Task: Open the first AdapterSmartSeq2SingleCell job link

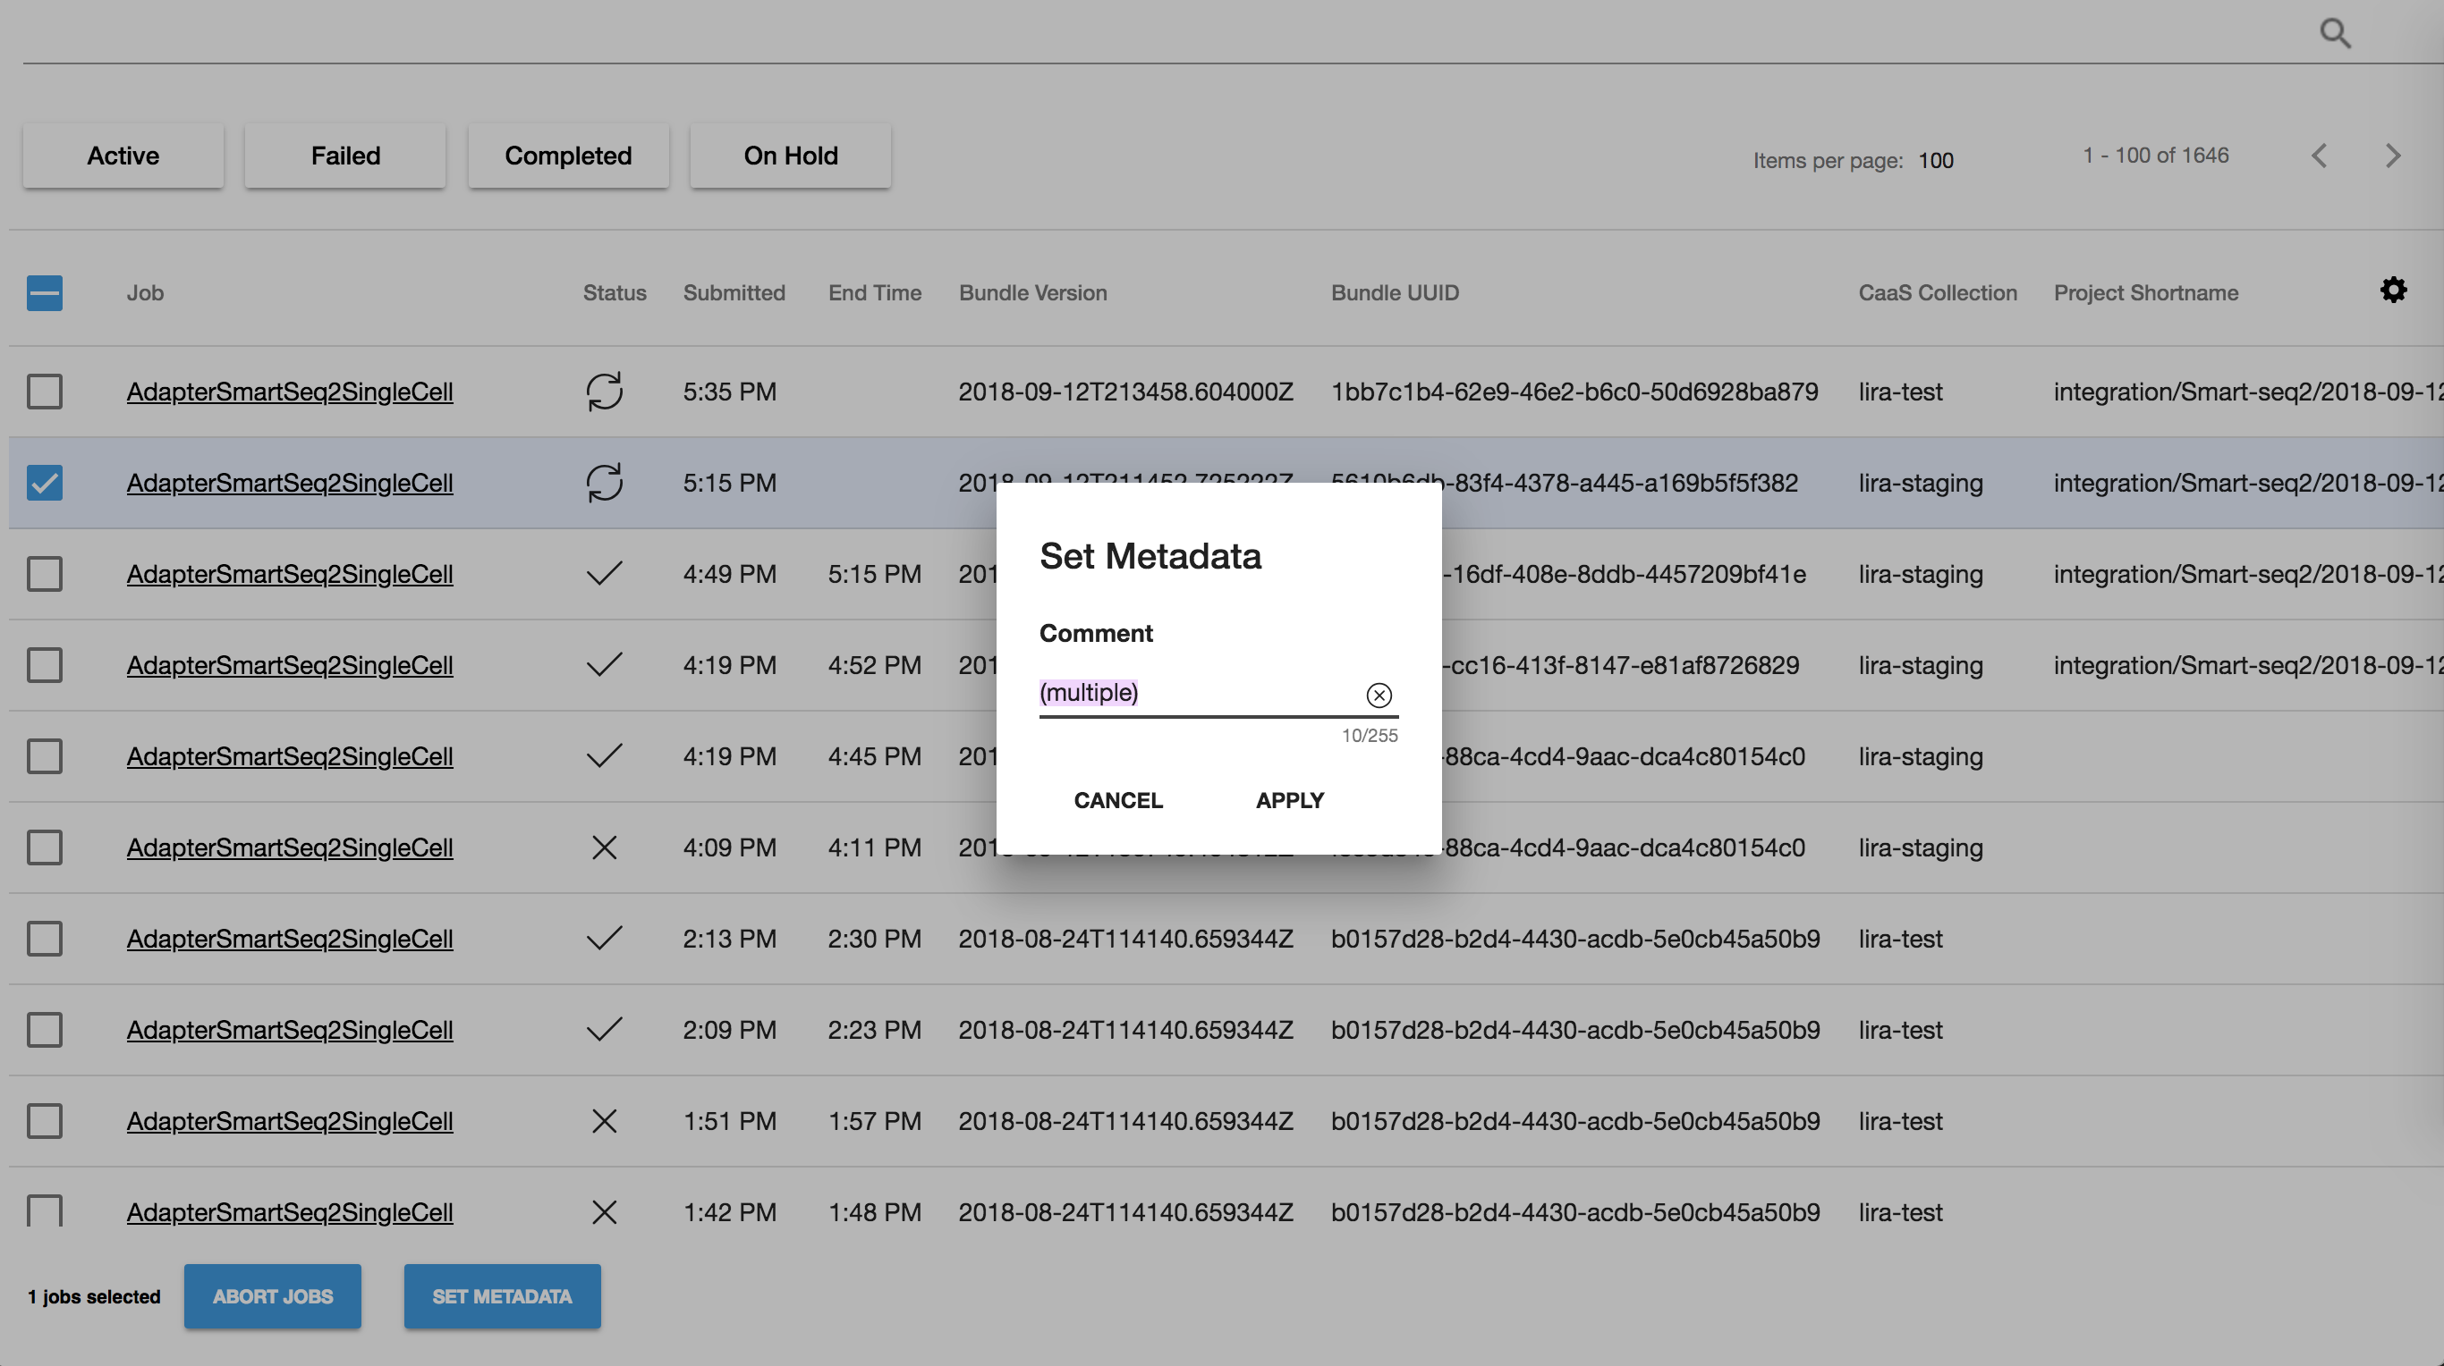Action: [289, 392]
